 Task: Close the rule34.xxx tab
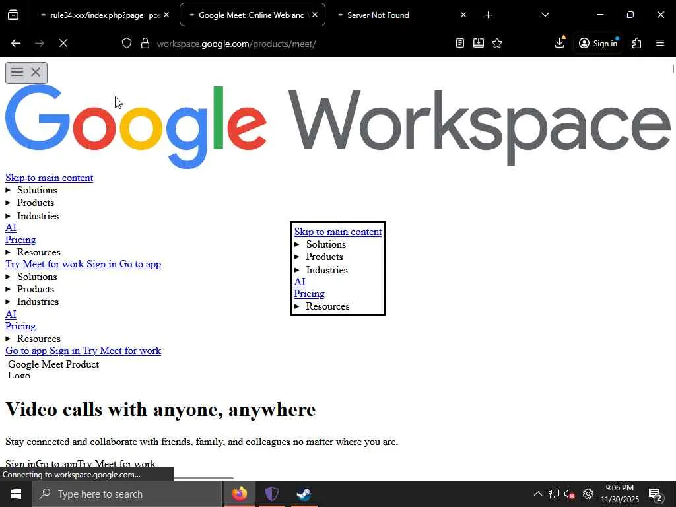[166, 15]
